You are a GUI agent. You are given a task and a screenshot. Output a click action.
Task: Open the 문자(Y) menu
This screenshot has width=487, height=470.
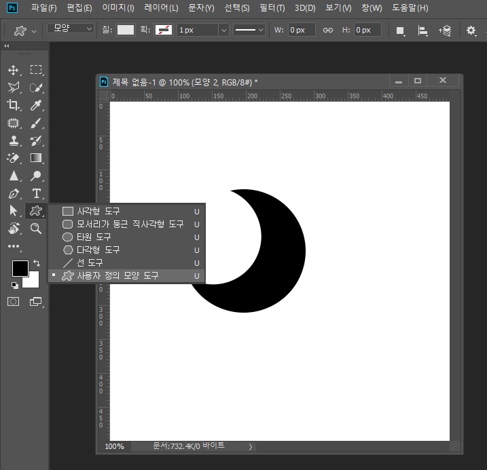click(x=201, y=7)
